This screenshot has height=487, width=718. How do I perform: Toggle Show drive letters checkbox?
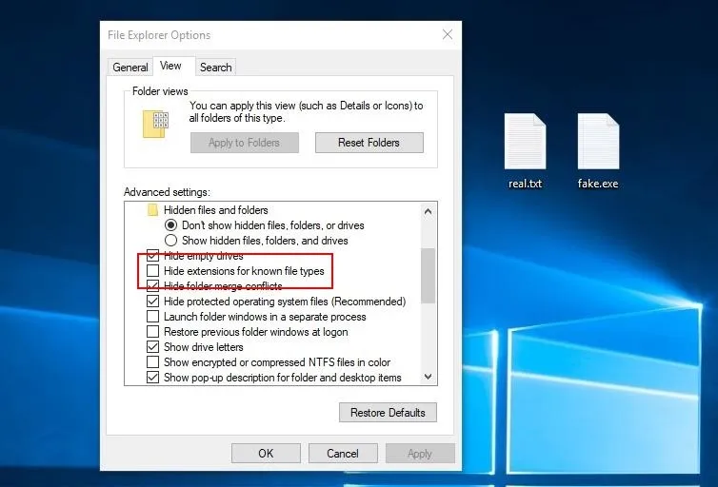click(x=152, y=346)
